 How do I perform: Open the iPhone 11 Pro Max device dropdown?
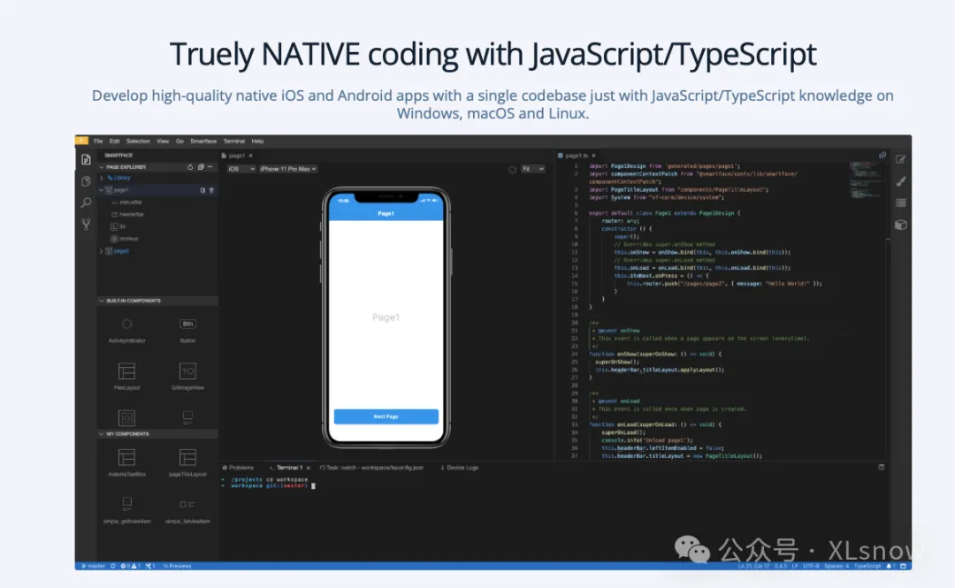tap(288, 169)
